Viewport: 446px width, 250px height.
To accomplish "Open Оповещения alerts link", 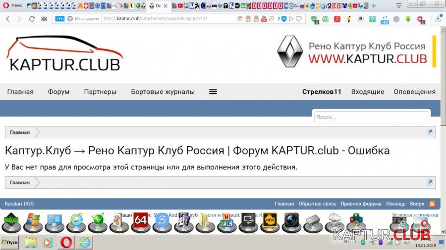I will (x=414, y=91).
